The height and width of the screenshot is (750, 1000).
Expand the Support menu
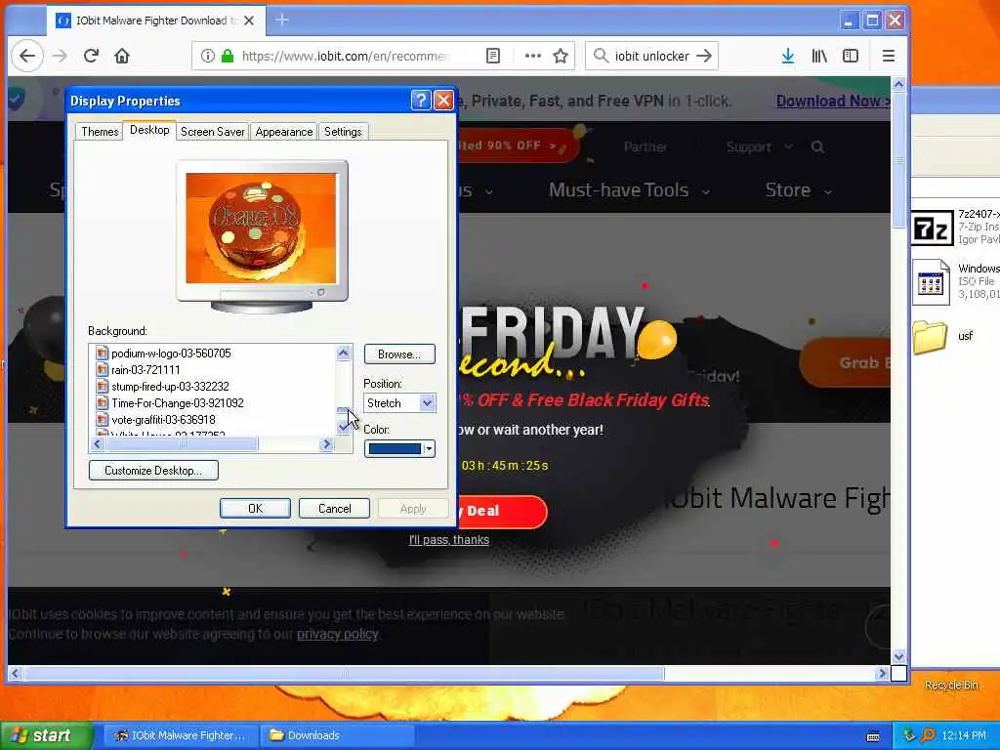click(x=759, y=147)
